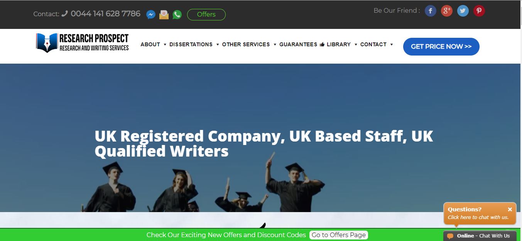Expand the Dissertations dropdown menu
The image size is (522, 241).
coord(194,44)
